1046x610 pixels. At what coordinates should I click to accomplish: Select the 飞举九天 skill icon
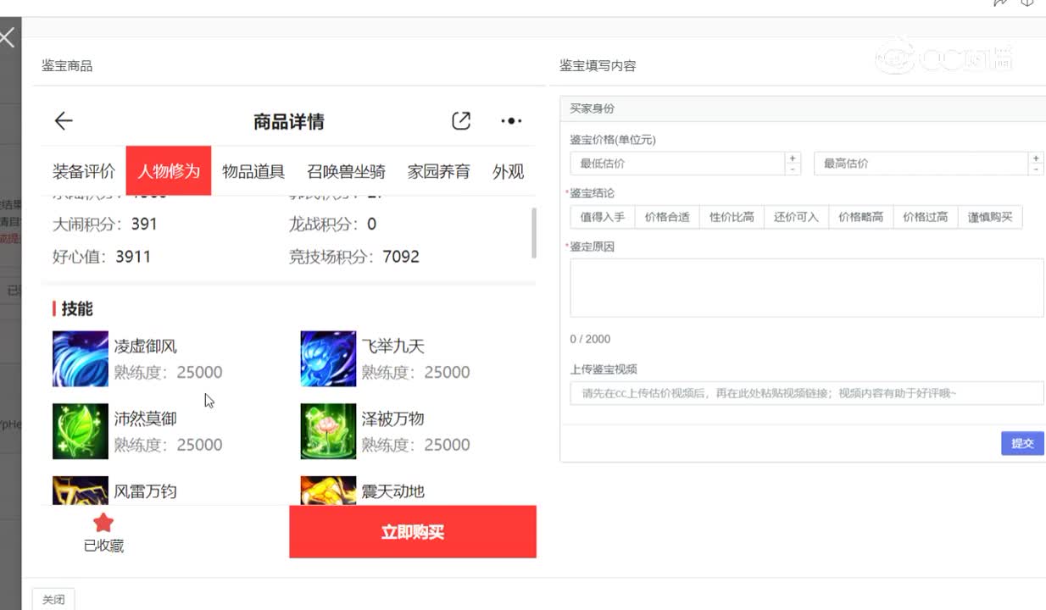328,358
